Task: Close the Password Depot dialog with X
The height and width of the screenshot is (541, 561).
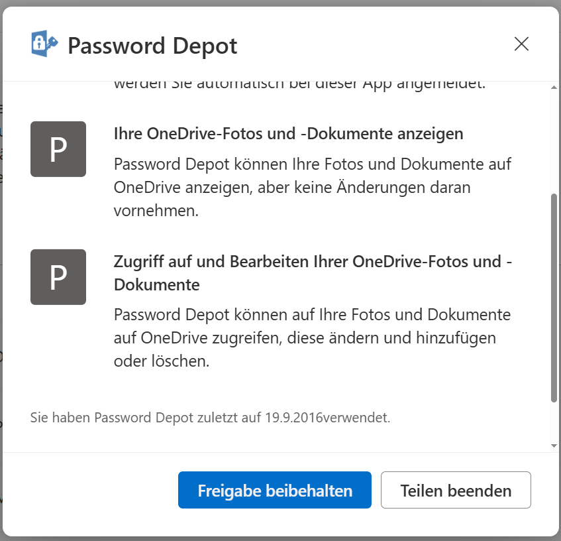Action: click(521, 44)
